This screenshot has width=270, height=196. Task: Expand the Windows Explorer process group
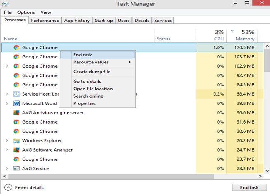pos(7,140)
